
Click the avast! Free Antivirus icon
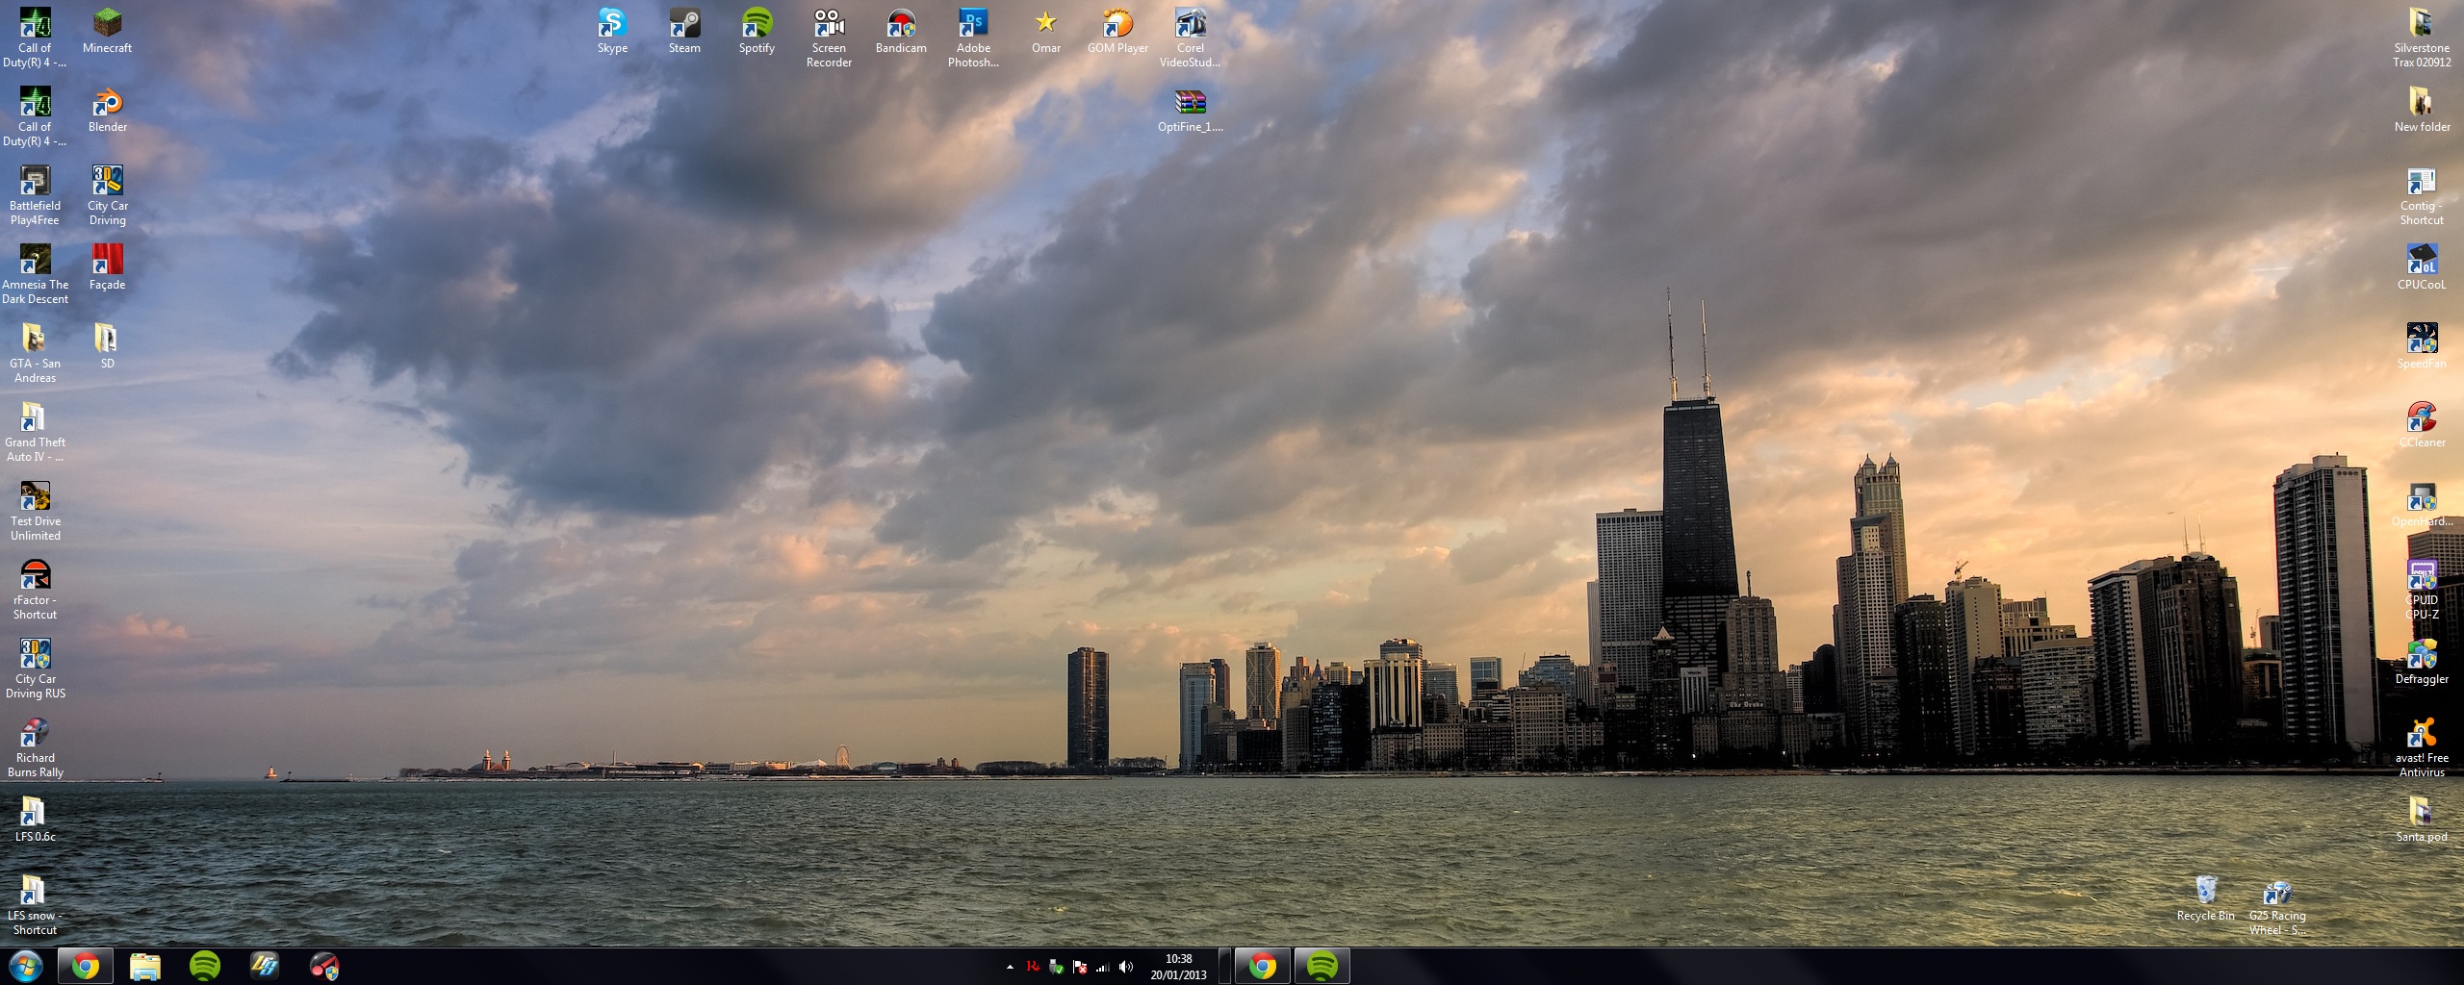[x=2422, y=747]
